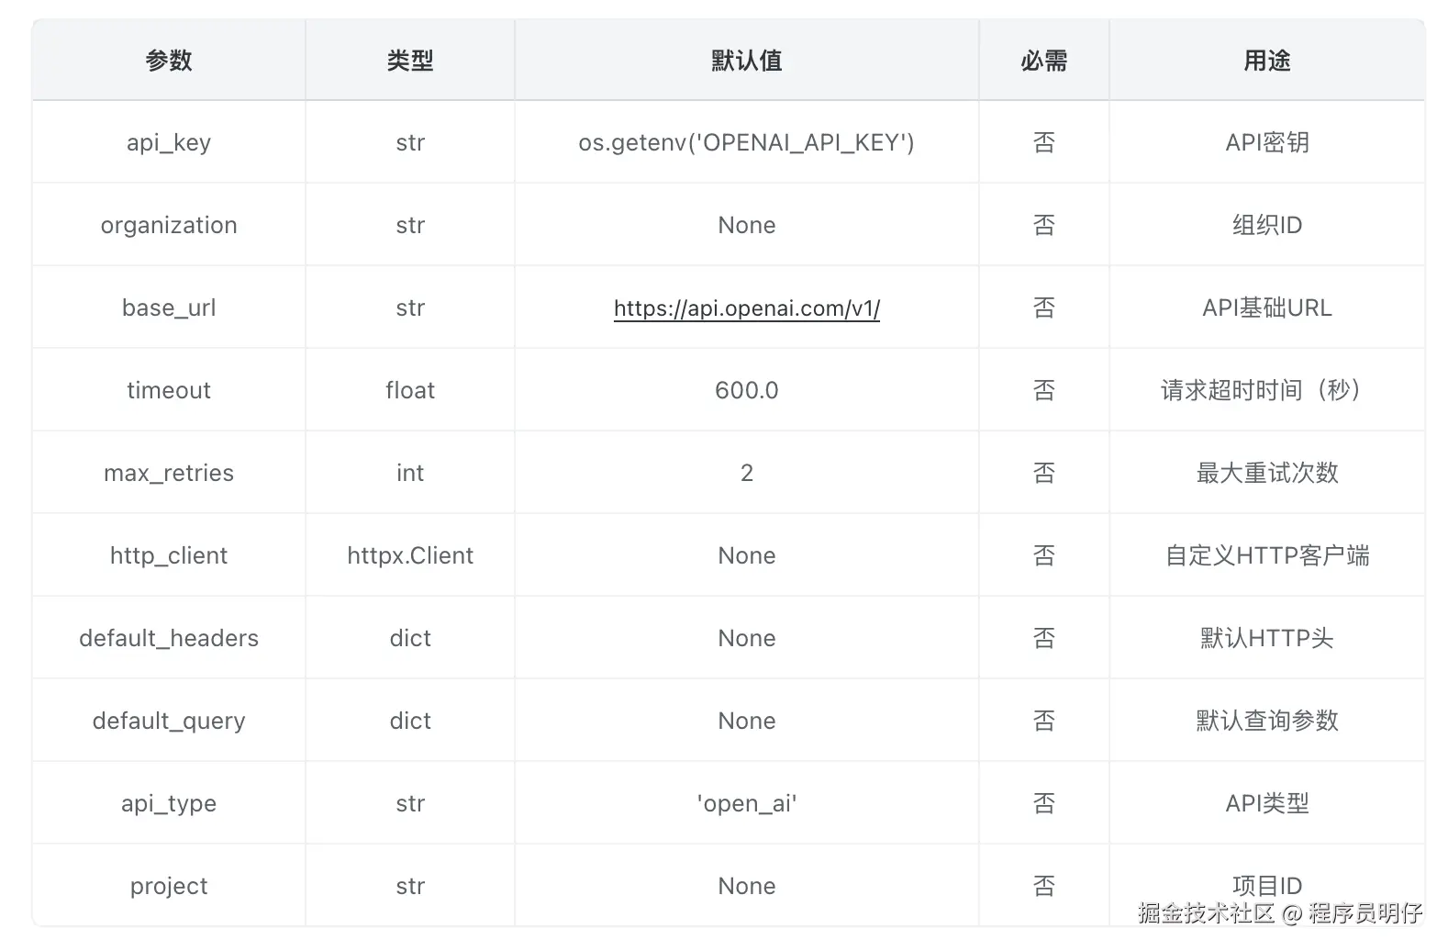
Task: Click the 必需 column header
Action: tap(1043, 61)
